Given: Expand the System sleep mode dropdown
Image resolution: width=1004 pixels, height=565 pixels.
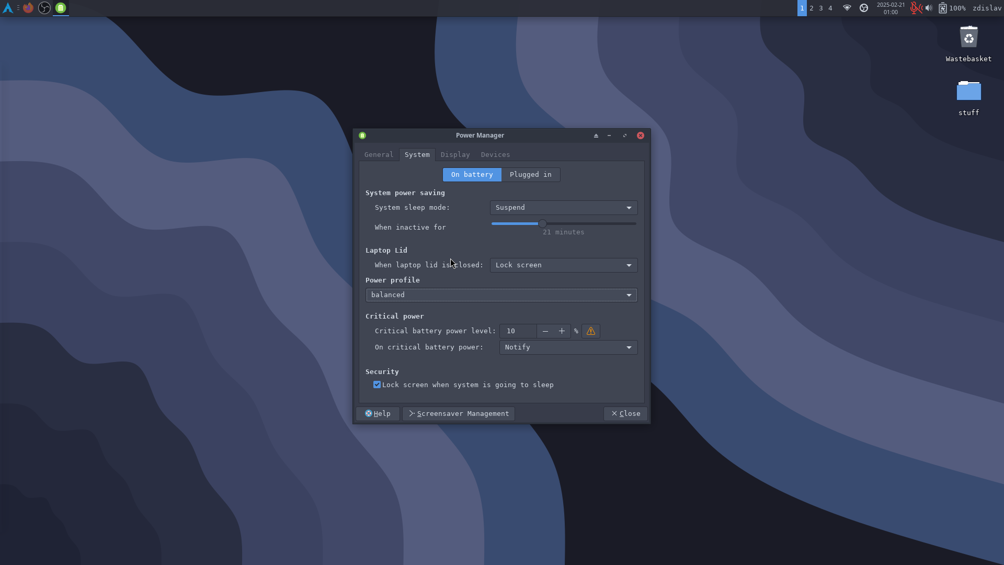Looking at the screenshot, I should 563,208.
